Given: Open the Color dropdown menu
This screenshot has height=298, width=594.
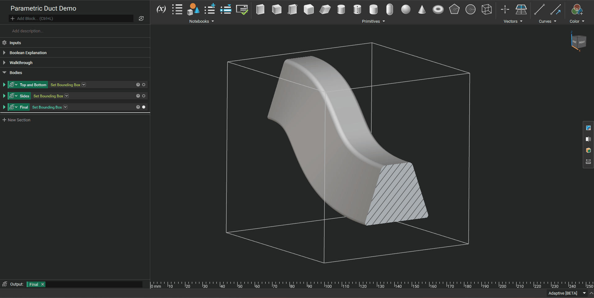Looking at the screenshot, I should point(577,21).
